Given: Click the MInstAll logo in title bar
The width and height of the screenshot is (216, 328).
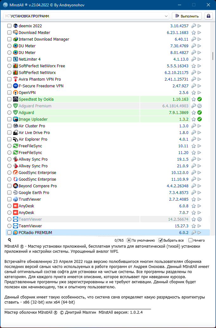Looking at the screenshot, I should [x=5, y=5].
